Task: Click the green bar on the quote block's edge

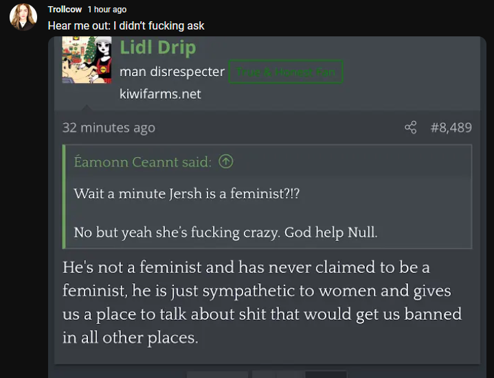Action: (64, 197)
